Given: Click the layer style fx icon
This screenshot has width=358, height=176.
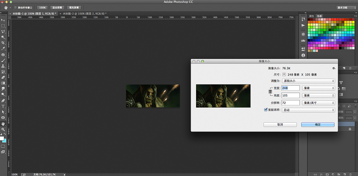Looking at the screenshot, I should click(x=321, y=174).
